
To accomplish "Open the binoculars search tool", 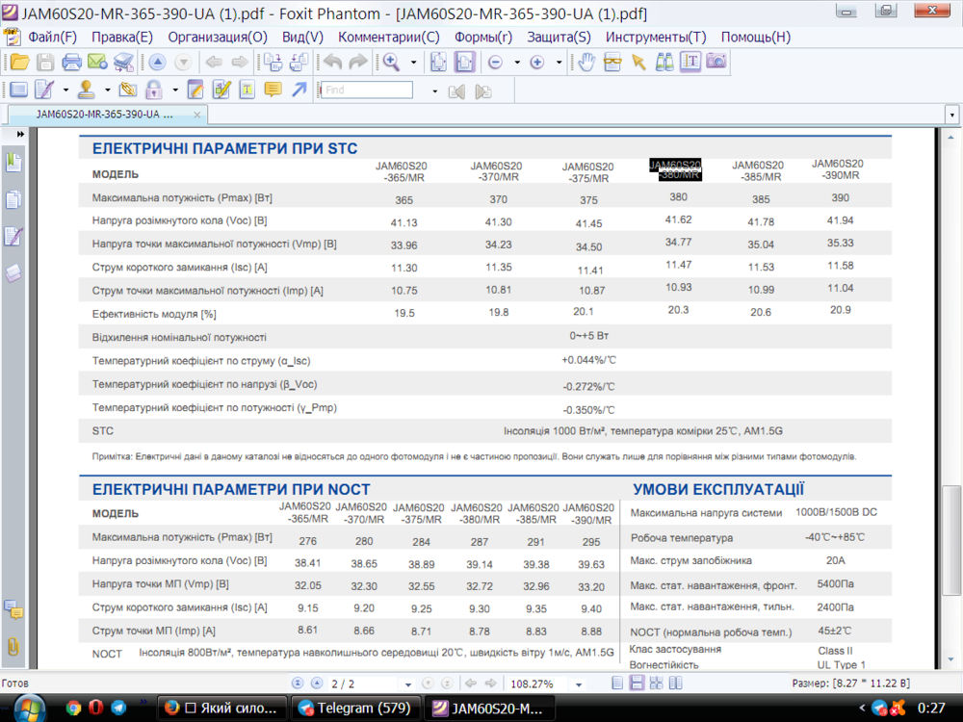I will pyautogui.click(x=664, y=63).
